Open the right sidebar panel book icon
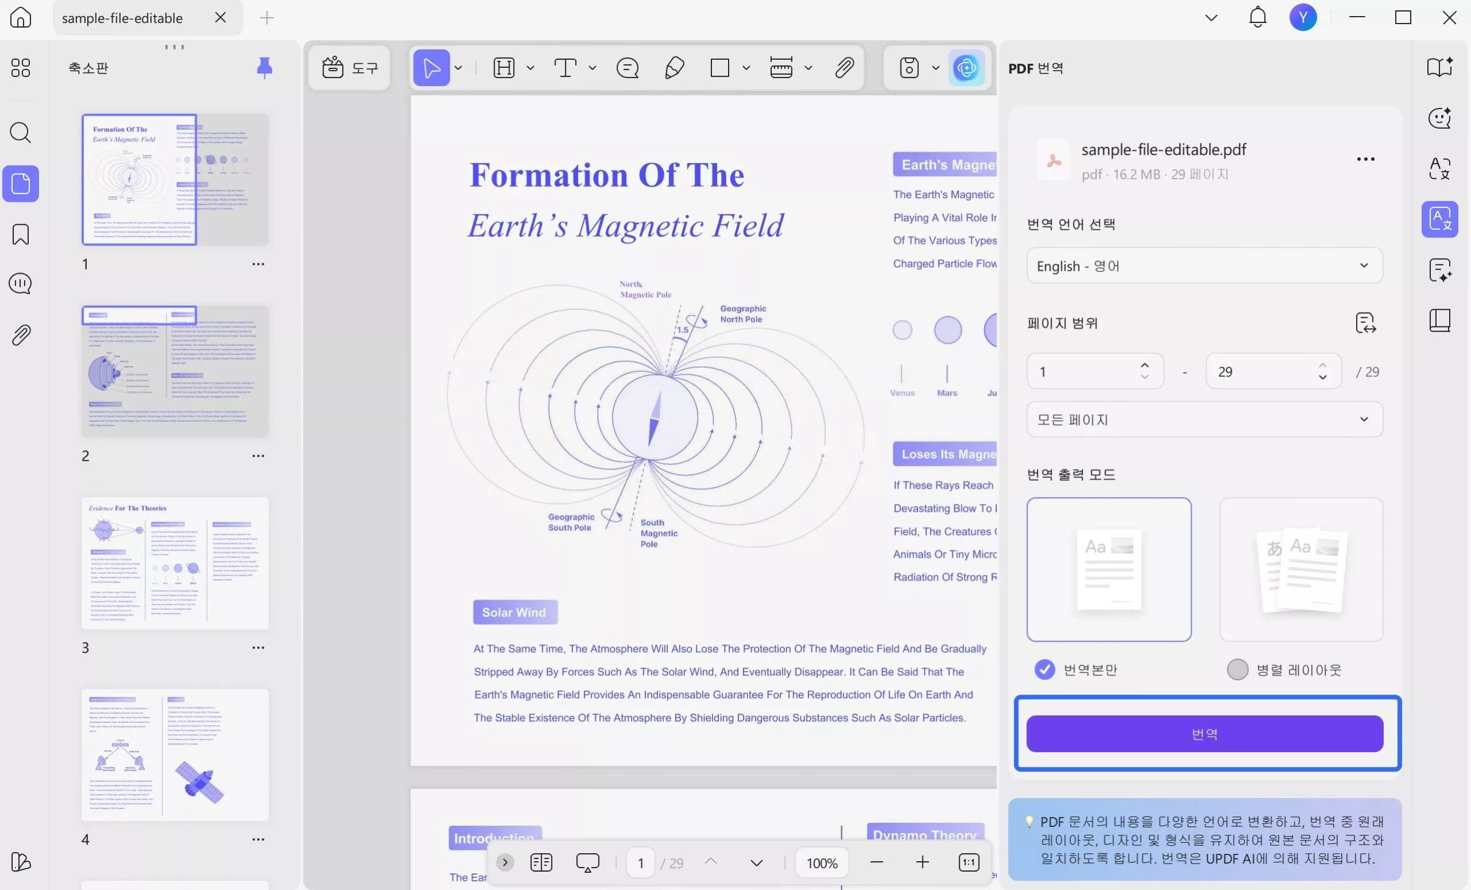 coord(1440,321)
